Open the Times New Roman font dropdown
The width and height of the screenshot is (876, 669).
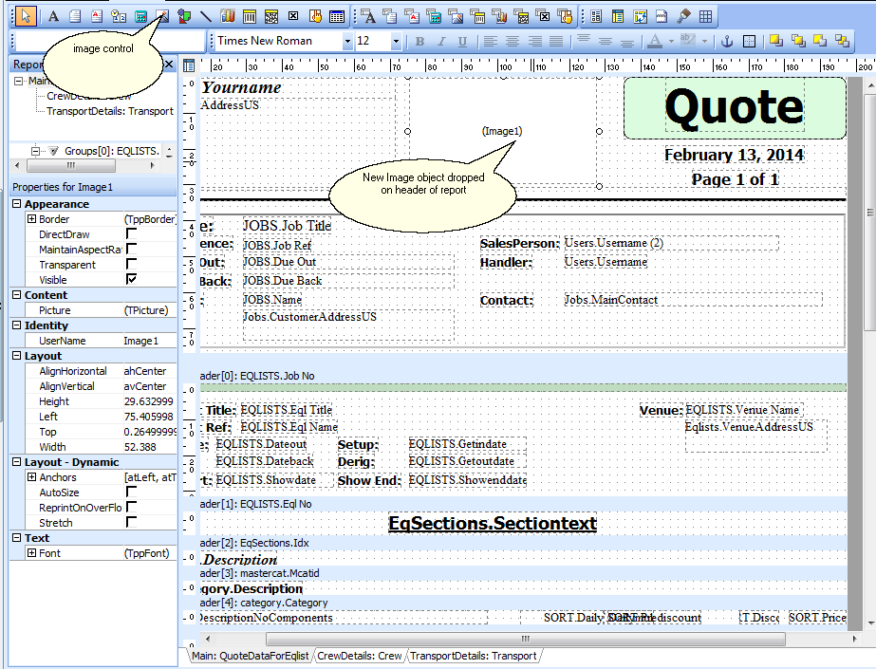click(345, 42)
